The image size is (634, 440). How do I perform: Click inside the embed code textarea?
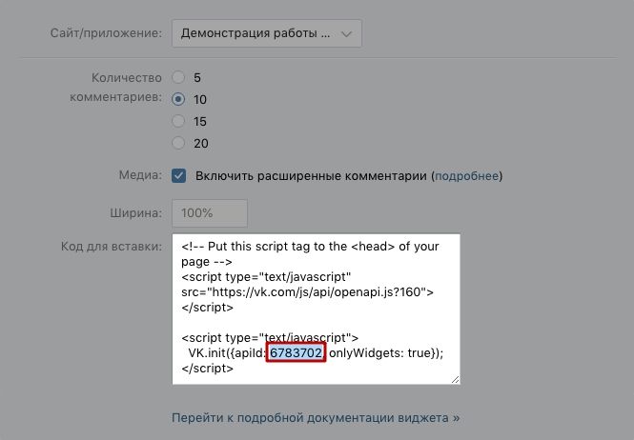click(x=316, y=309)
